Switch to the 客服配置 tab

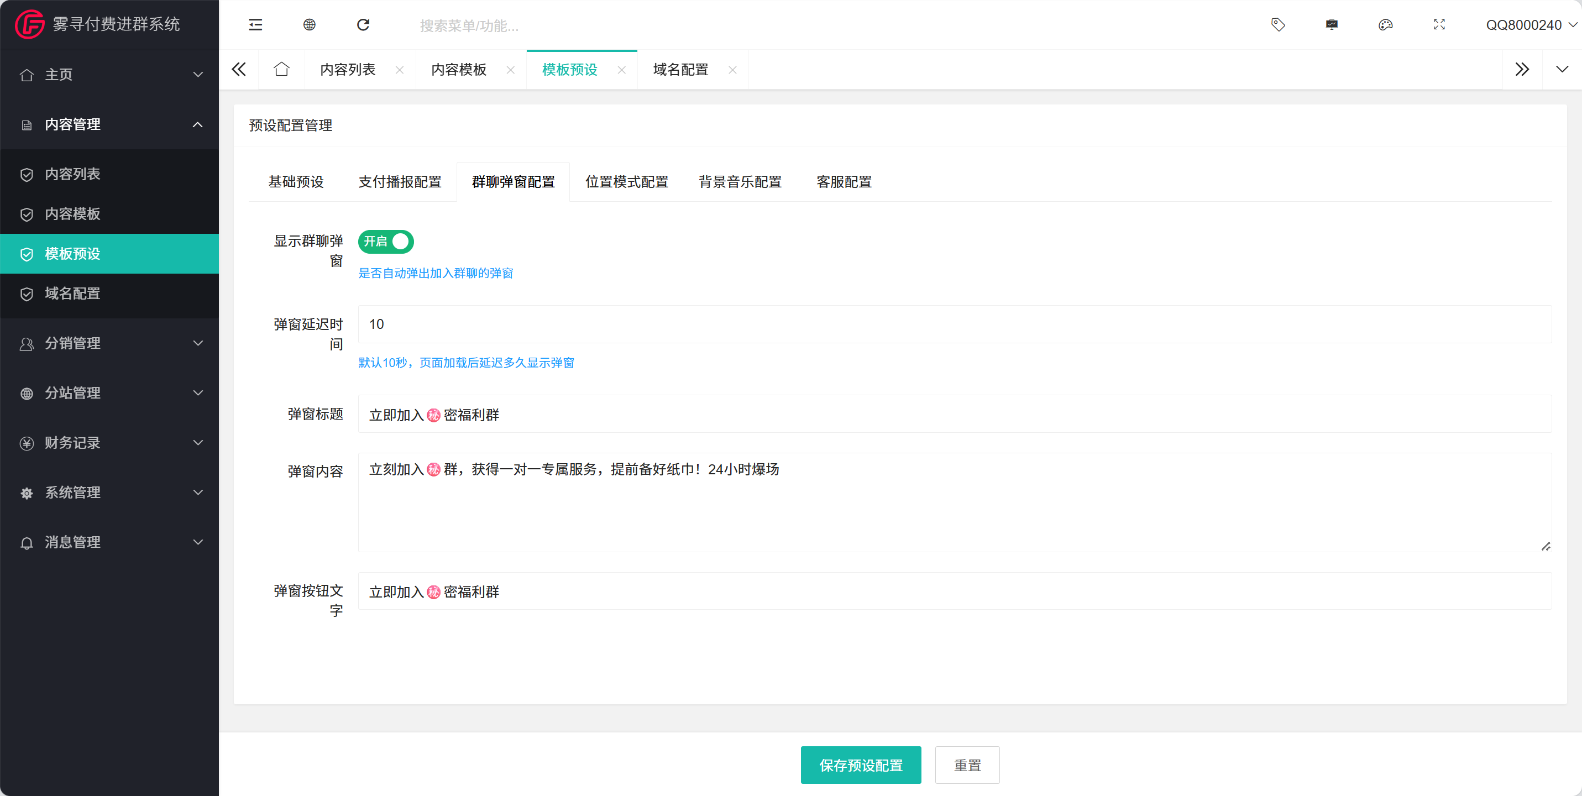844,182
